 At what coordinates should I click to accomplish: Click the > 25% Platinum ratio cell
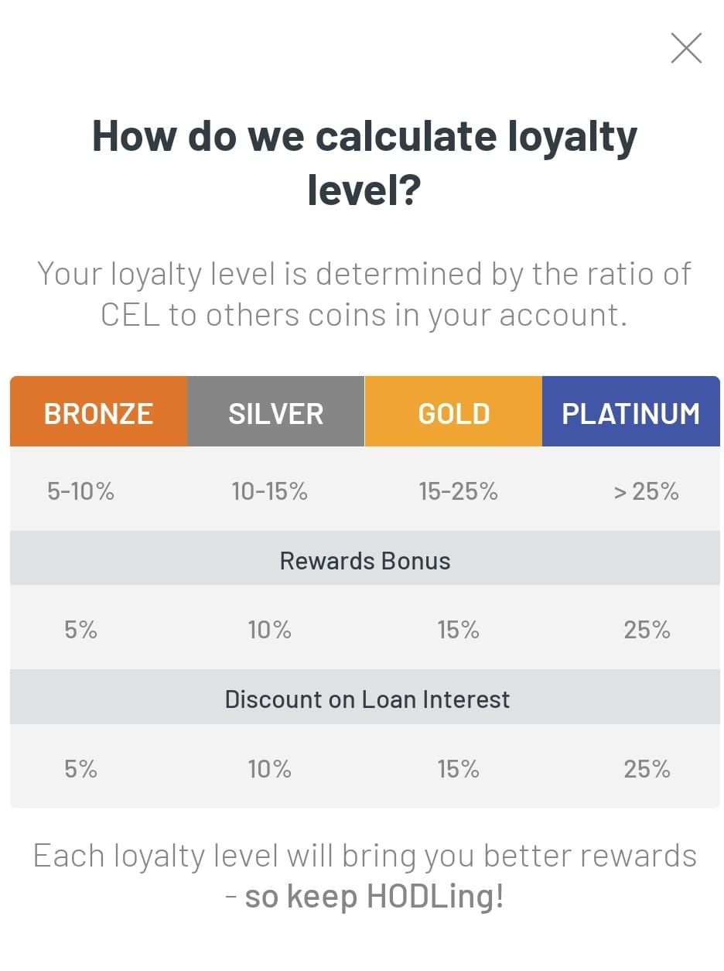[x=646, y=491]
